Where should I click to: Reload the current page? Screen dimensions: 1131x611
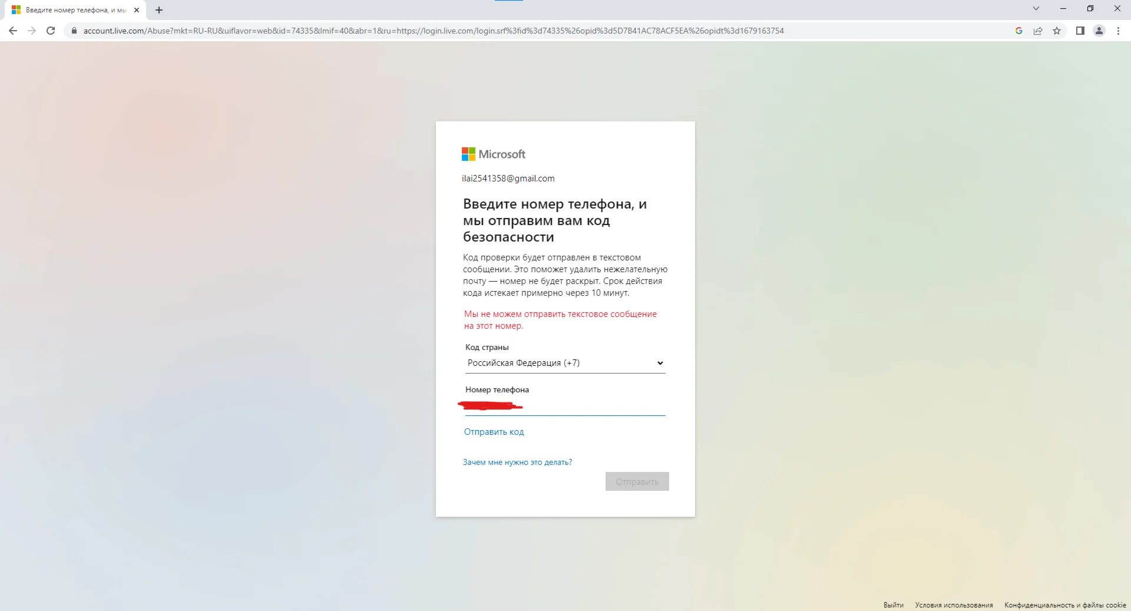(x=51, y=31)
